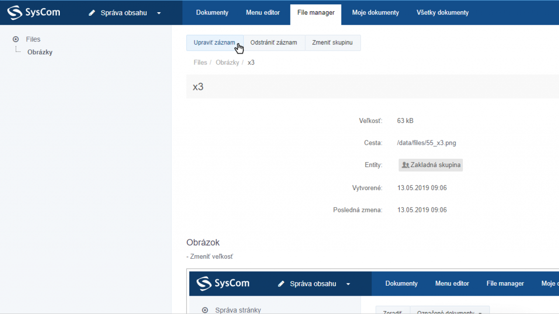This screenshot has height=314, width=559.
Task: Click the group icon on Zakladná skupina badge
Action: click(405, 165)
